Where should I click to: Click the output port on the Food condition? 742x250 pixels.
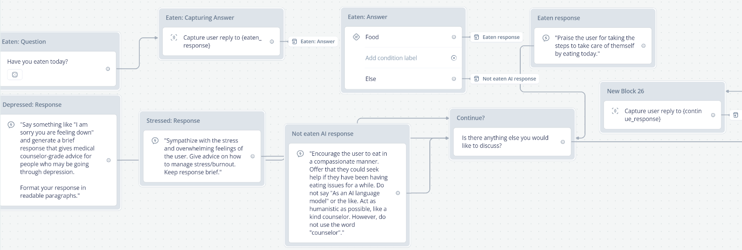click(x=454, y=37)
